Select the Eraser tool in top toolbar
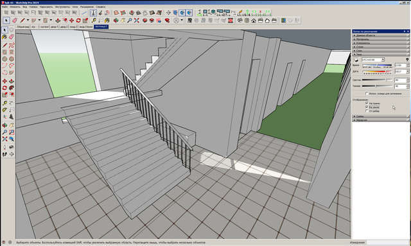 [15, 21]
